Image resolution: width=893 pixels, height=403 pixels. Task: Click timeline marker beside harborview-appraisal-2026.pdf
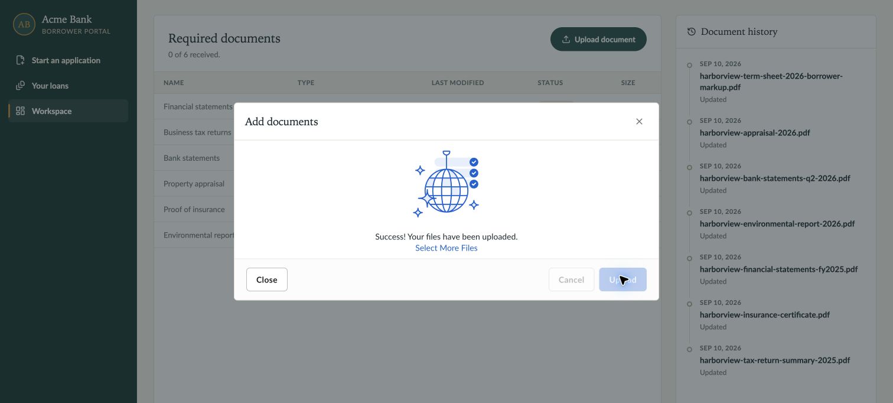(x=689, y=122)
